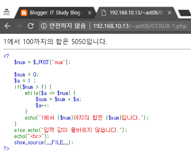Click the code line '$num = $_POST["num"];'
The height and width of the screenshot is (155, 191).
(x=42, y=62)
